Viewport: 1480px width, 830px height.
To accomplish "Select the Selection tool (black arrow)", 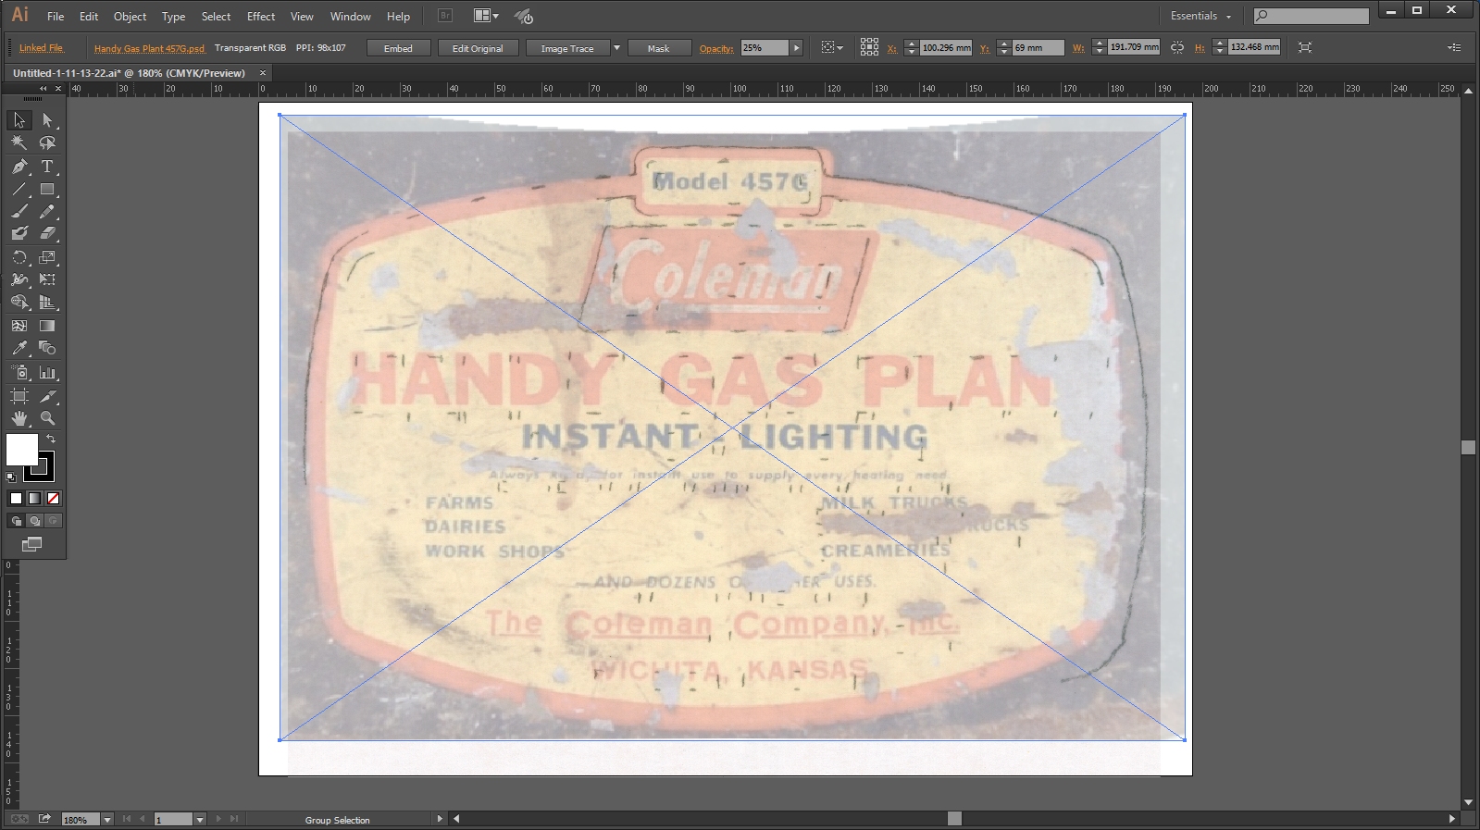I will tap(19, 120).
